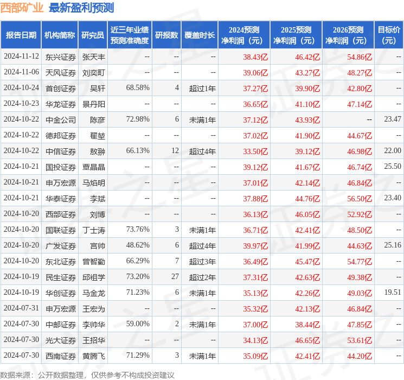
Task: Select the 44.20亿 forecast value
Action: tap(360, 356)
